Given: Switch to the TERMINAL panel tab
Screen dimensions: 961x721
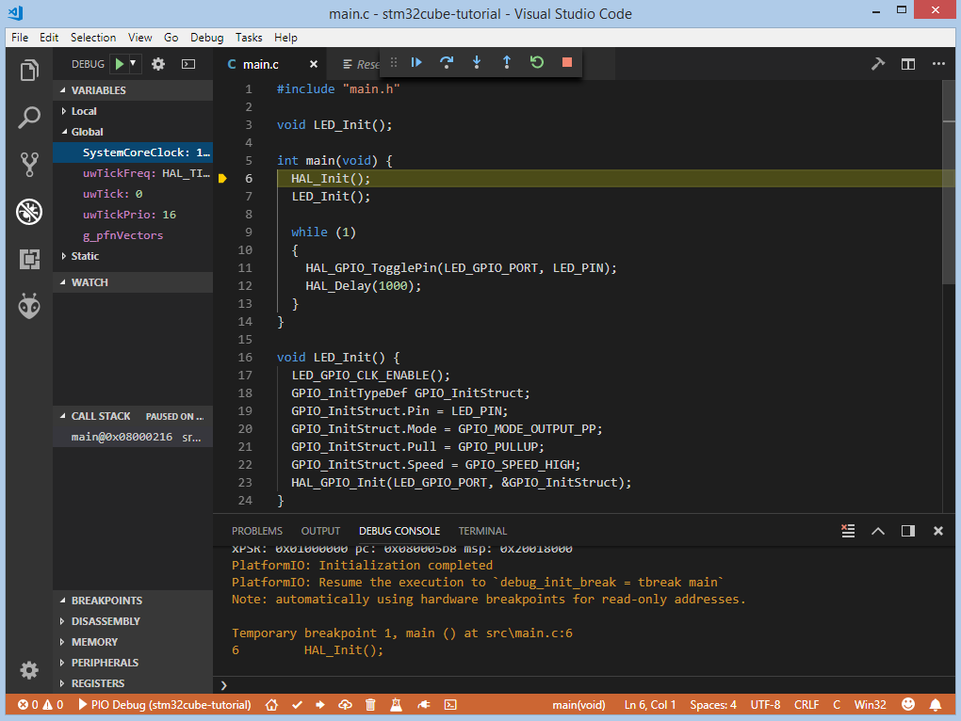Looking at the screenshot, I should coord(482,531).
